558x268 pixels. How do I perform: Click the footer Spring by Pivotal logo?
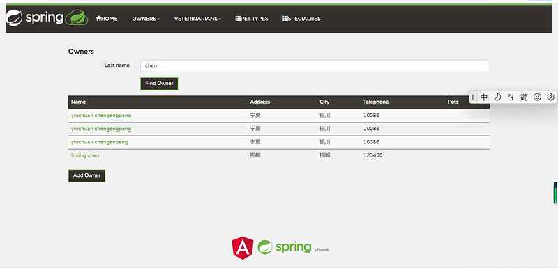294,246
